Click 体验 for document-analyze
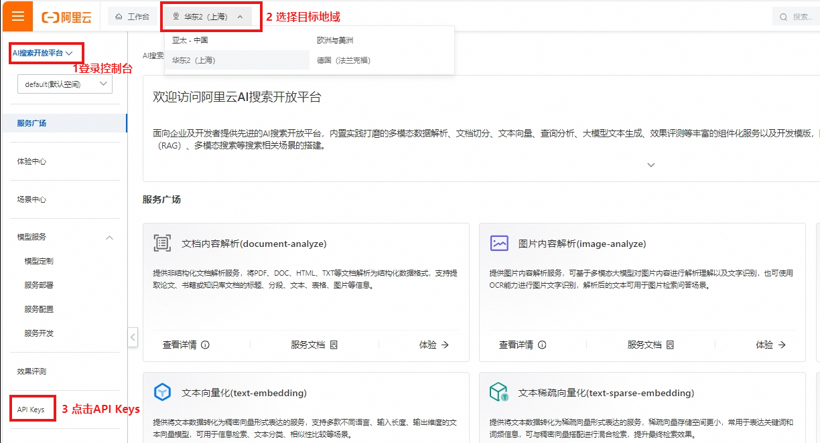 coord(427,345)
